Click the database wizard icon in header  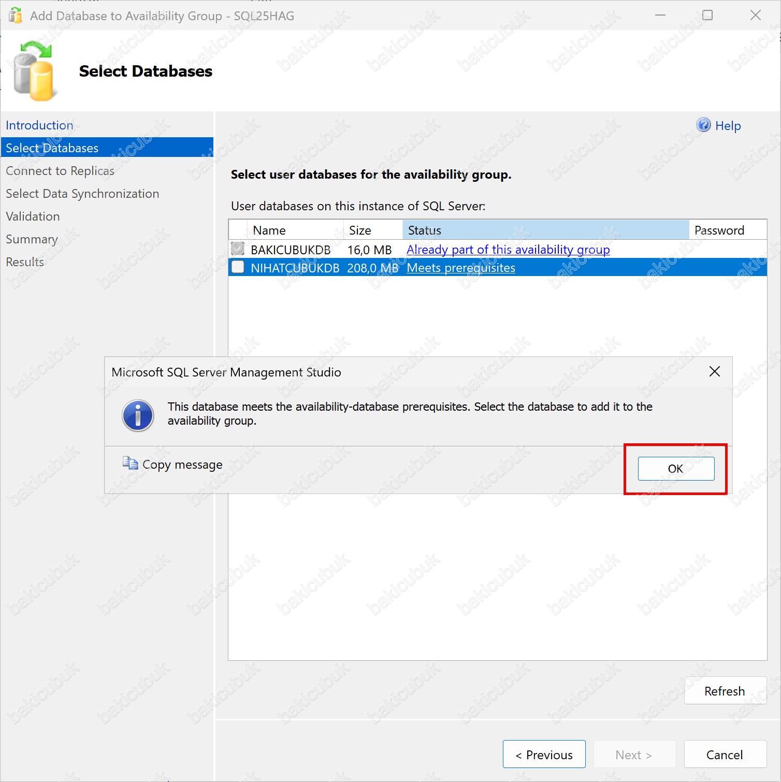pyautogui.click(x=34, y=71)
